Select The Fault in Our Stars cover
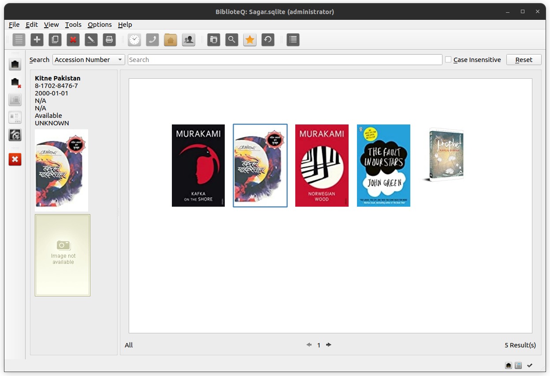The image size is (550, 376). tap(383, 165)
